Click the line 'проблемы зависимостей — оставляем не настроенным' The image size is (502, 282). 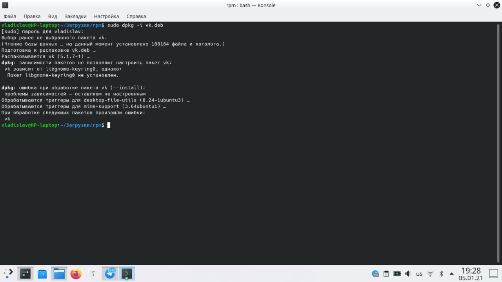(x=75, y=94)
